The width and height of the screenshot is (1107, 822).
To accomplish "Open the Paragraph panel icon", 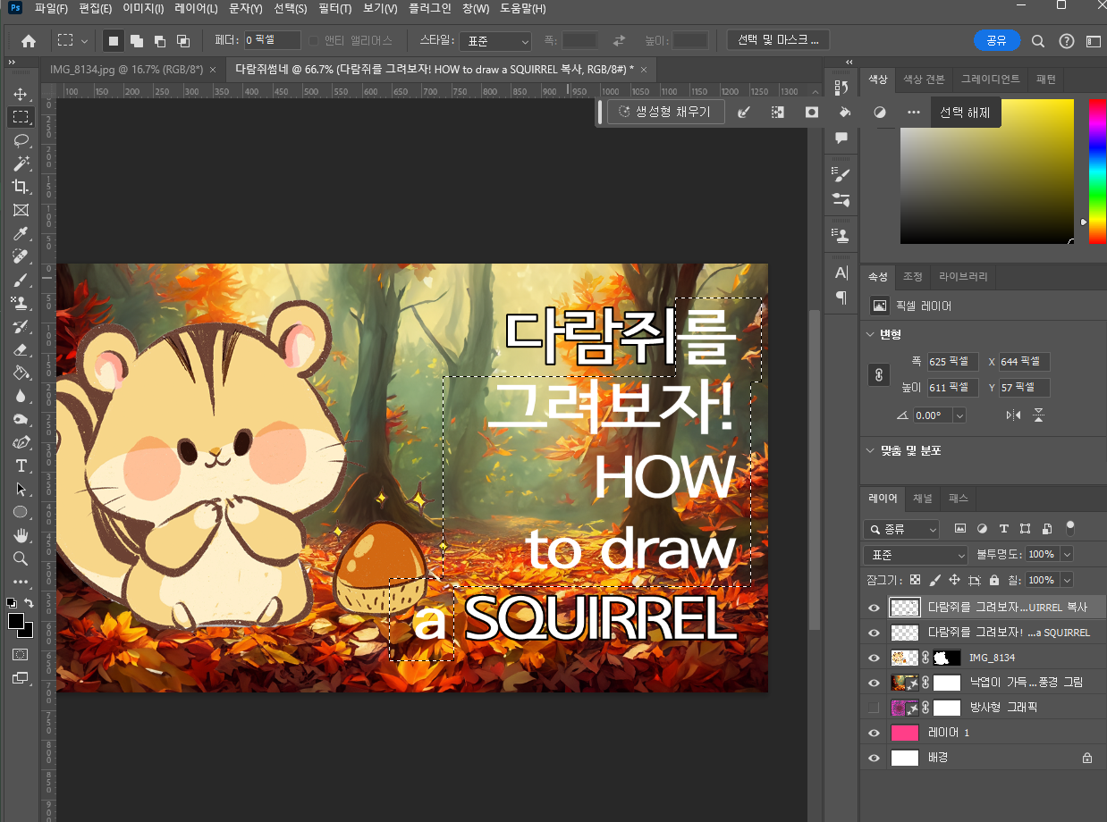I will pyautogui.click(x=841, y=298).
